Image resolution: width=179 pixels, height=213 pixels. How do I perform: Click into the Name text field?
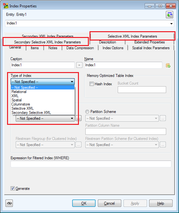pyautogui.click(x=123, y=65)
